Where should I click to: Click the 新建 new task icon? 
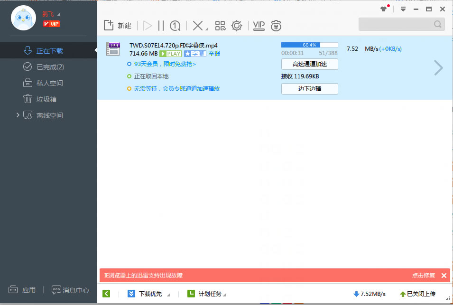109,26
